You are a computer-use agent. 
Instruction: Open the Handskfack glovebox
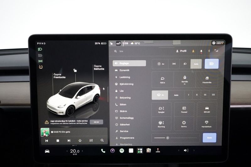click(x=206, y=124)
